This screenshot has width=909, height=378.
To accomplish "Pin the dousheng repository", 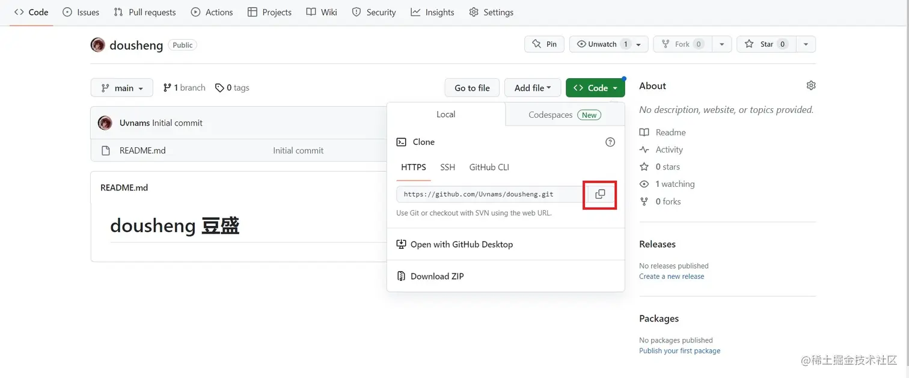I will (x=545, y=44).
